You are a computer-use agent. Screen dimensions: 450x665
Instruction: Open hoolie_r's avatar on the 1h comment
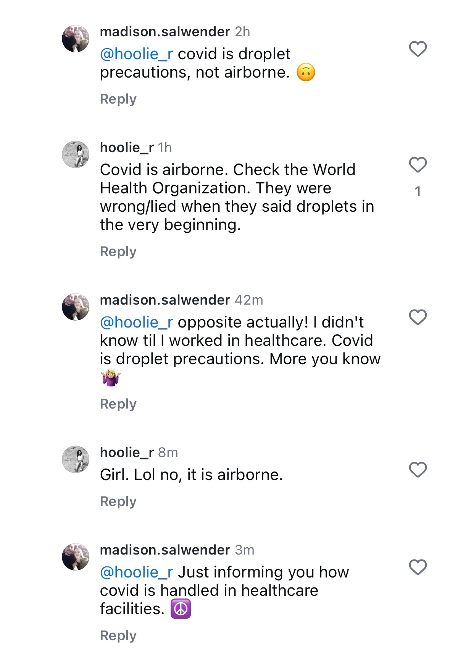pyautogui.click(x=76, y=154)
